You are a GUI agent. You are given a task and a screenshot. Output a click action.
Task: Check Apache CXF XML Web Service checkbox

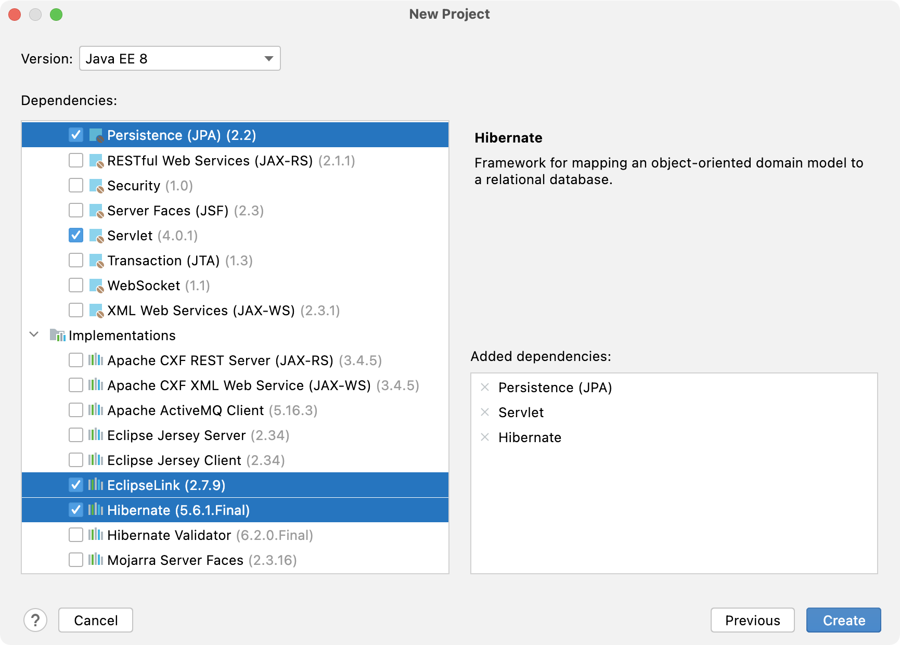pyautogui.click(x=76, y=385)
